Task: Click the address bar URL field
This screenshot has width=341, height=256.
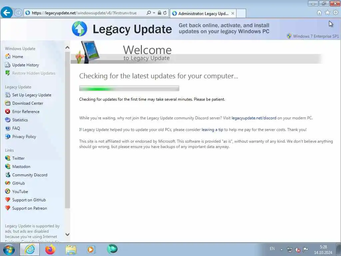Action: click(85, 13)
